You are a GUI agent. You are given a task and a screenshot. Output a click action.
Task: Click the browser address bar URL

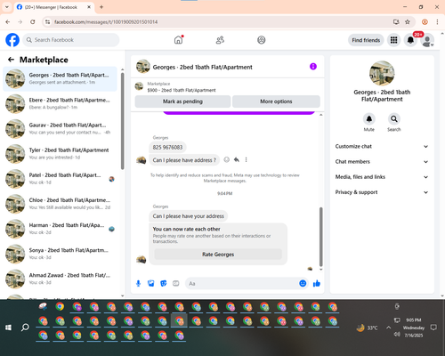click(x=106, y=22)
